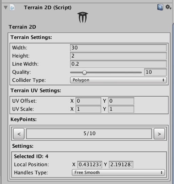Edit the Height field
Screen dimensions: 174x184
click(x=118, y=56)
